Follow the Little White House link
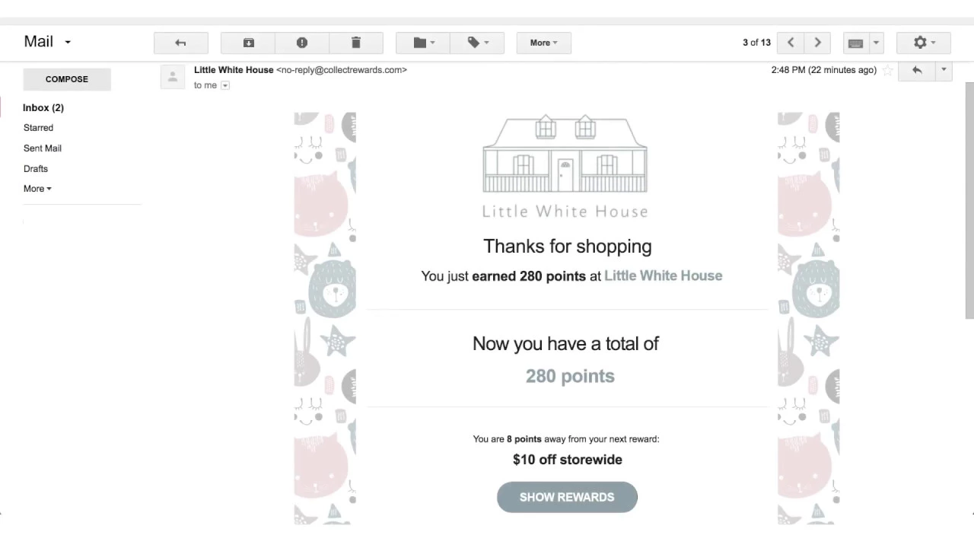 [x=664, y=276]
